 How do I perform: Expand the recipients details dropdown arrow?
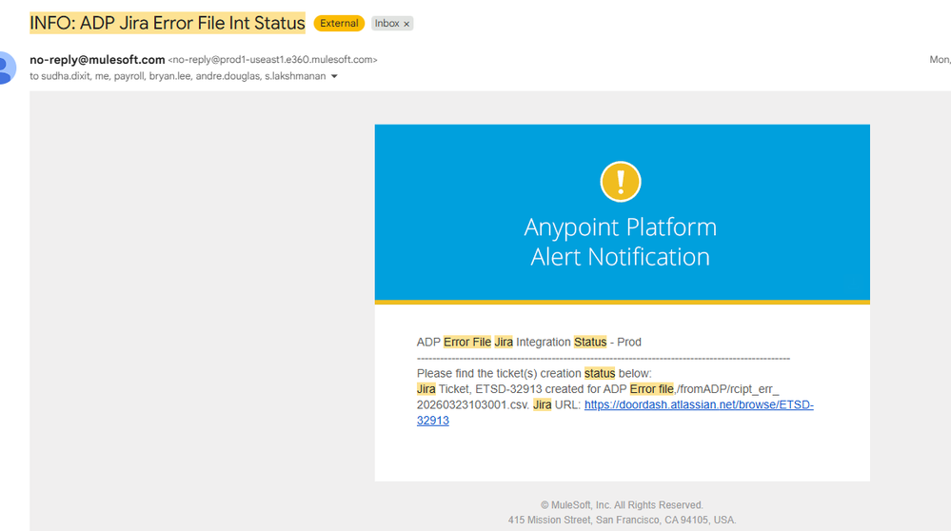coord(334,76)
